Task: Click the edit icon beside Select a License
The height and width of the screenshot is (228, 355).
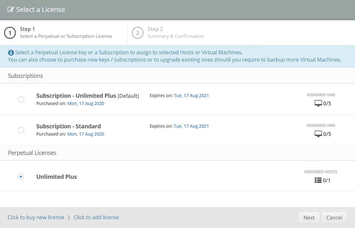Action: click(11, 9)
